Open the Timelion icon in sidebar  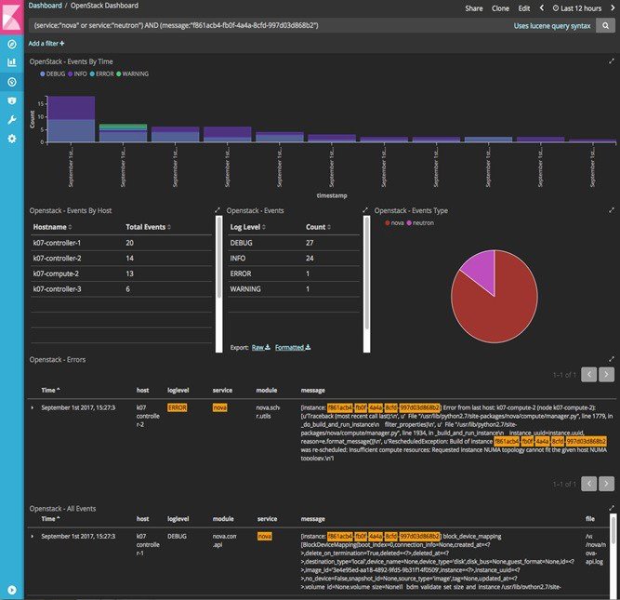pyautogui.click(x=12, y=100)
